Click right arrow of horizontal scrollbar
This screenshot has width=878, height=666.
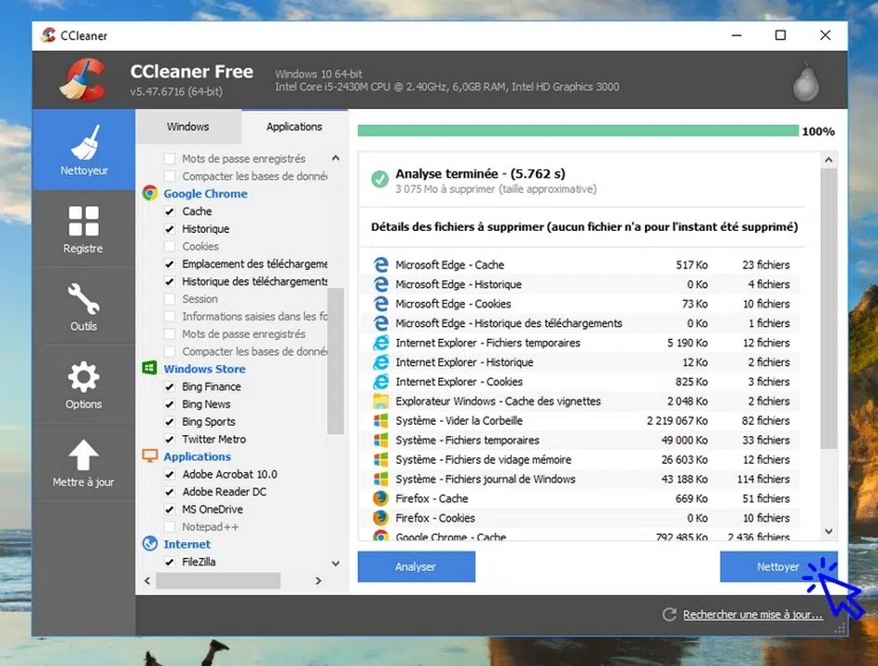tap(318, 581)
